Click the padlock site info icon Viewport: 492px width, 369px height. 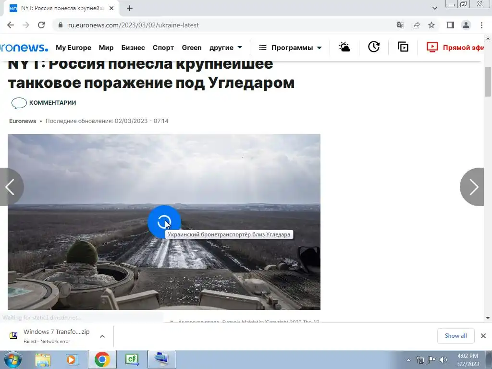click(x=61, y=25)
